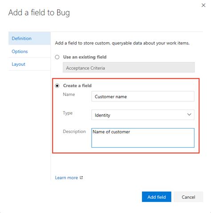Click external link icon beside Learn more
211x213 pixels.
pos(81,177)
